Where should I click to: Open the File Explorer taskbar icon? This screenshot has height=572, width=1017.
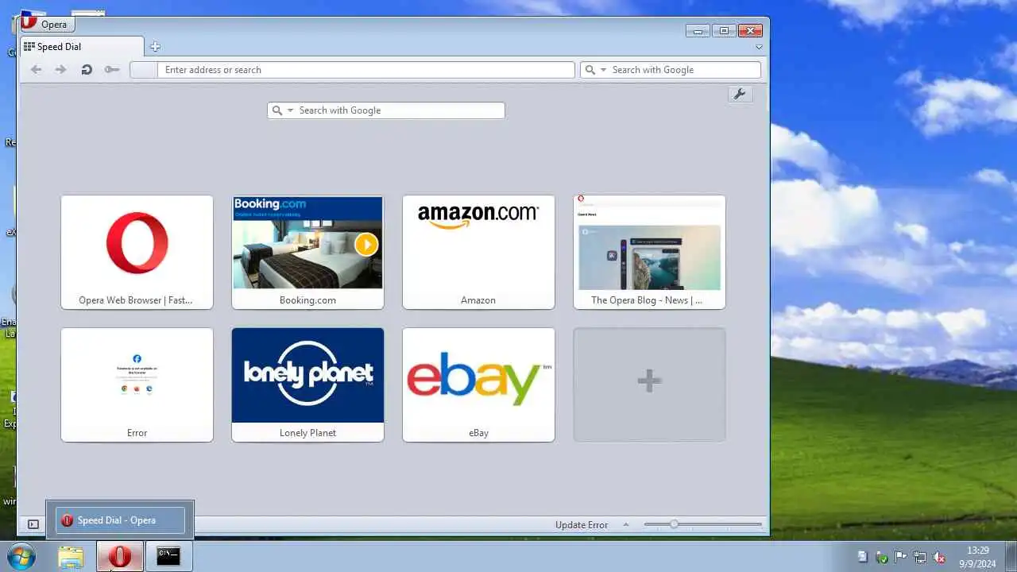tap(71, 557)
